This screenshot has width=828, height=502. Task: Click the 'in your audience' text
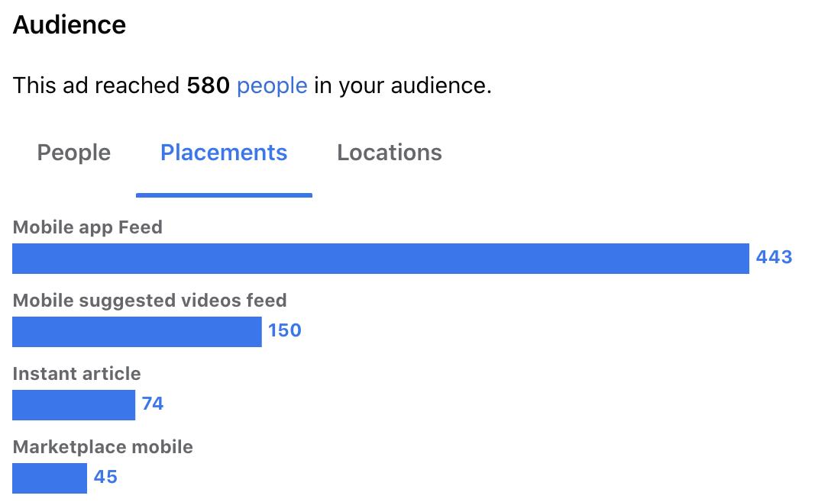(402, 85)
